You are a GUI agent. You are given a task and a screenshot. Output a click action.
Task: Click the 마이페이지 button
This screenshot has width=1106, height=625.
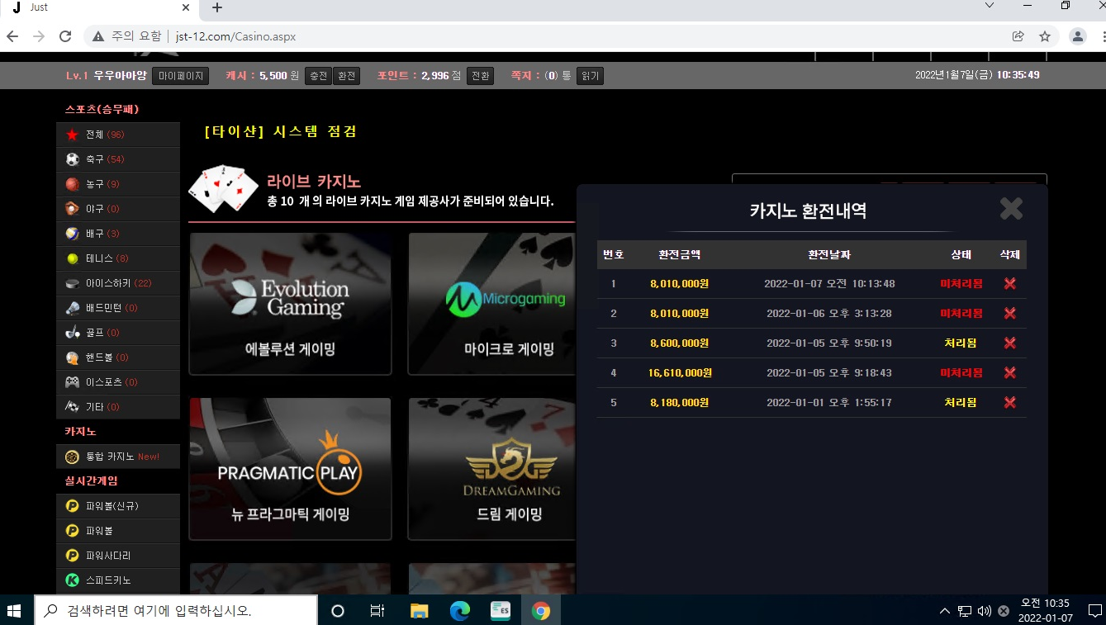click(180, 76)
